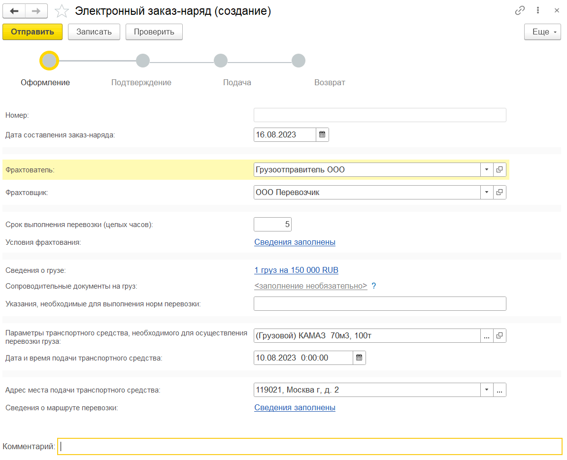567x460 pixels.
Task: Expand the Фрахтовщик dropdown list
Action: [486, 192]
